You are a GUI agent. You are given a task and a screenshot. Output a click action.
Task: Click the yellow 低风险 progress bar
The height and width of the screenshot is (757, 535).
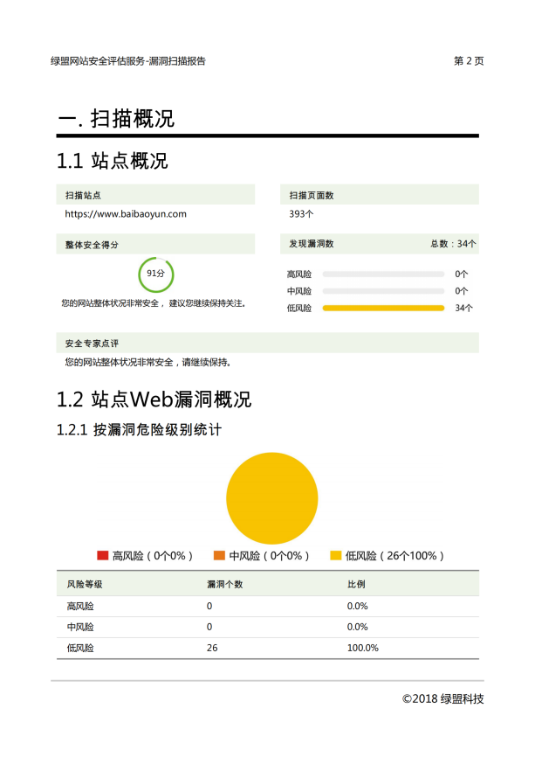tap(383, 308)
